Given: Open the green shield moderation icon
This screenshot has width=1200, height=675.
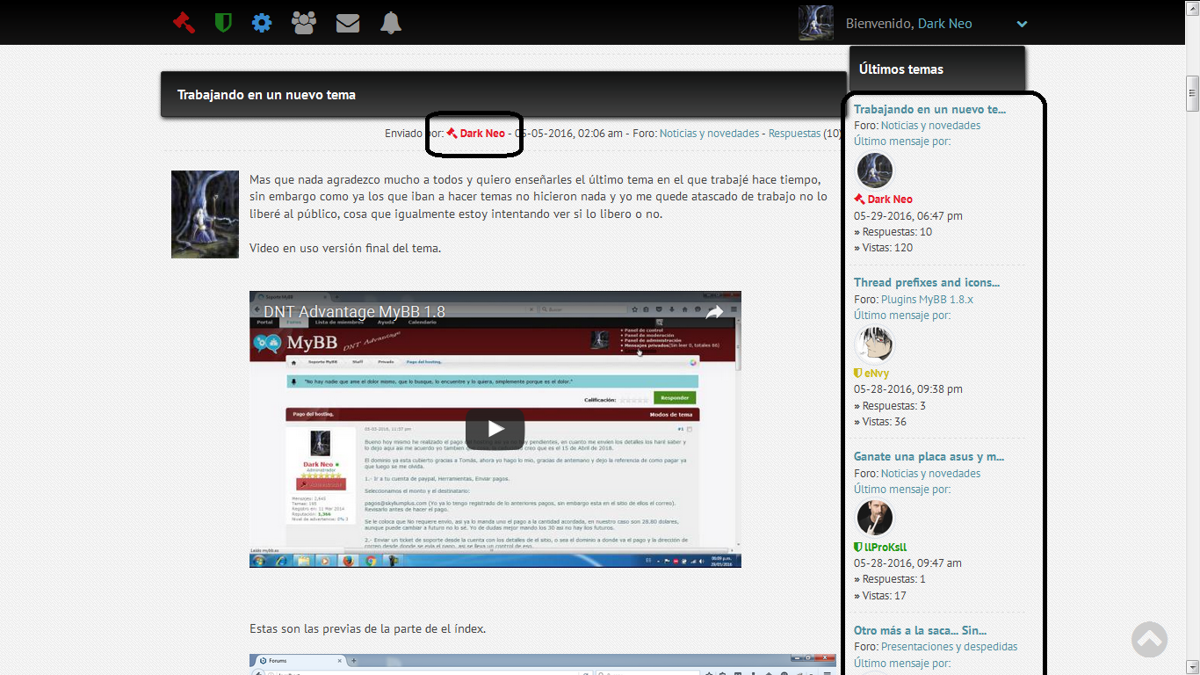Looking at the screenshot, I should coord(223,23).
